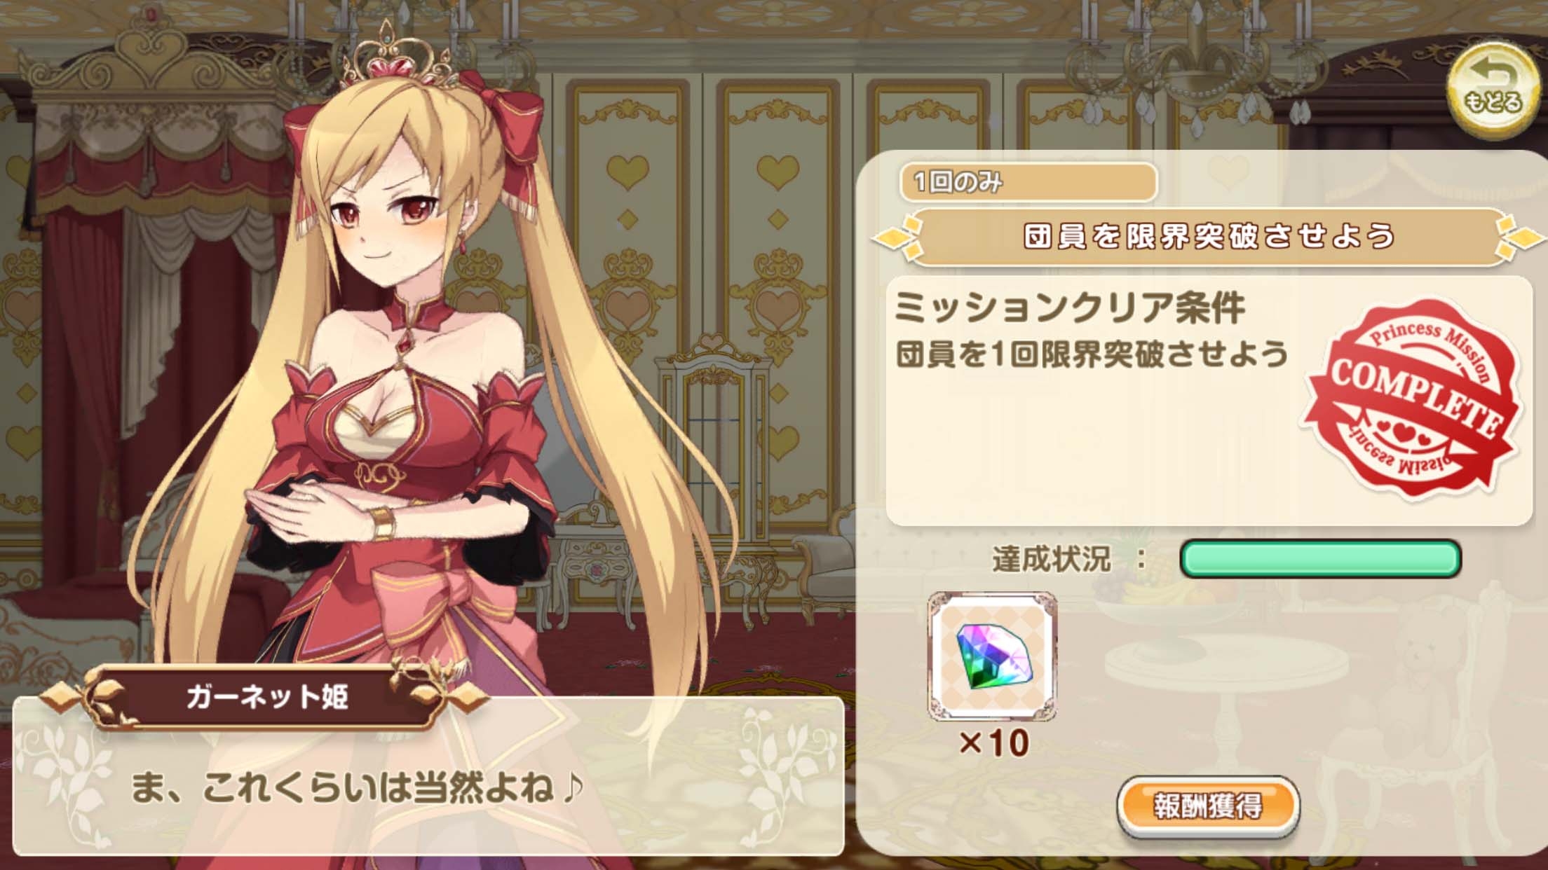Select the 団員を限界突破させよう title banner
The image size is (1548, 870).
click(x=1209, y=237)
